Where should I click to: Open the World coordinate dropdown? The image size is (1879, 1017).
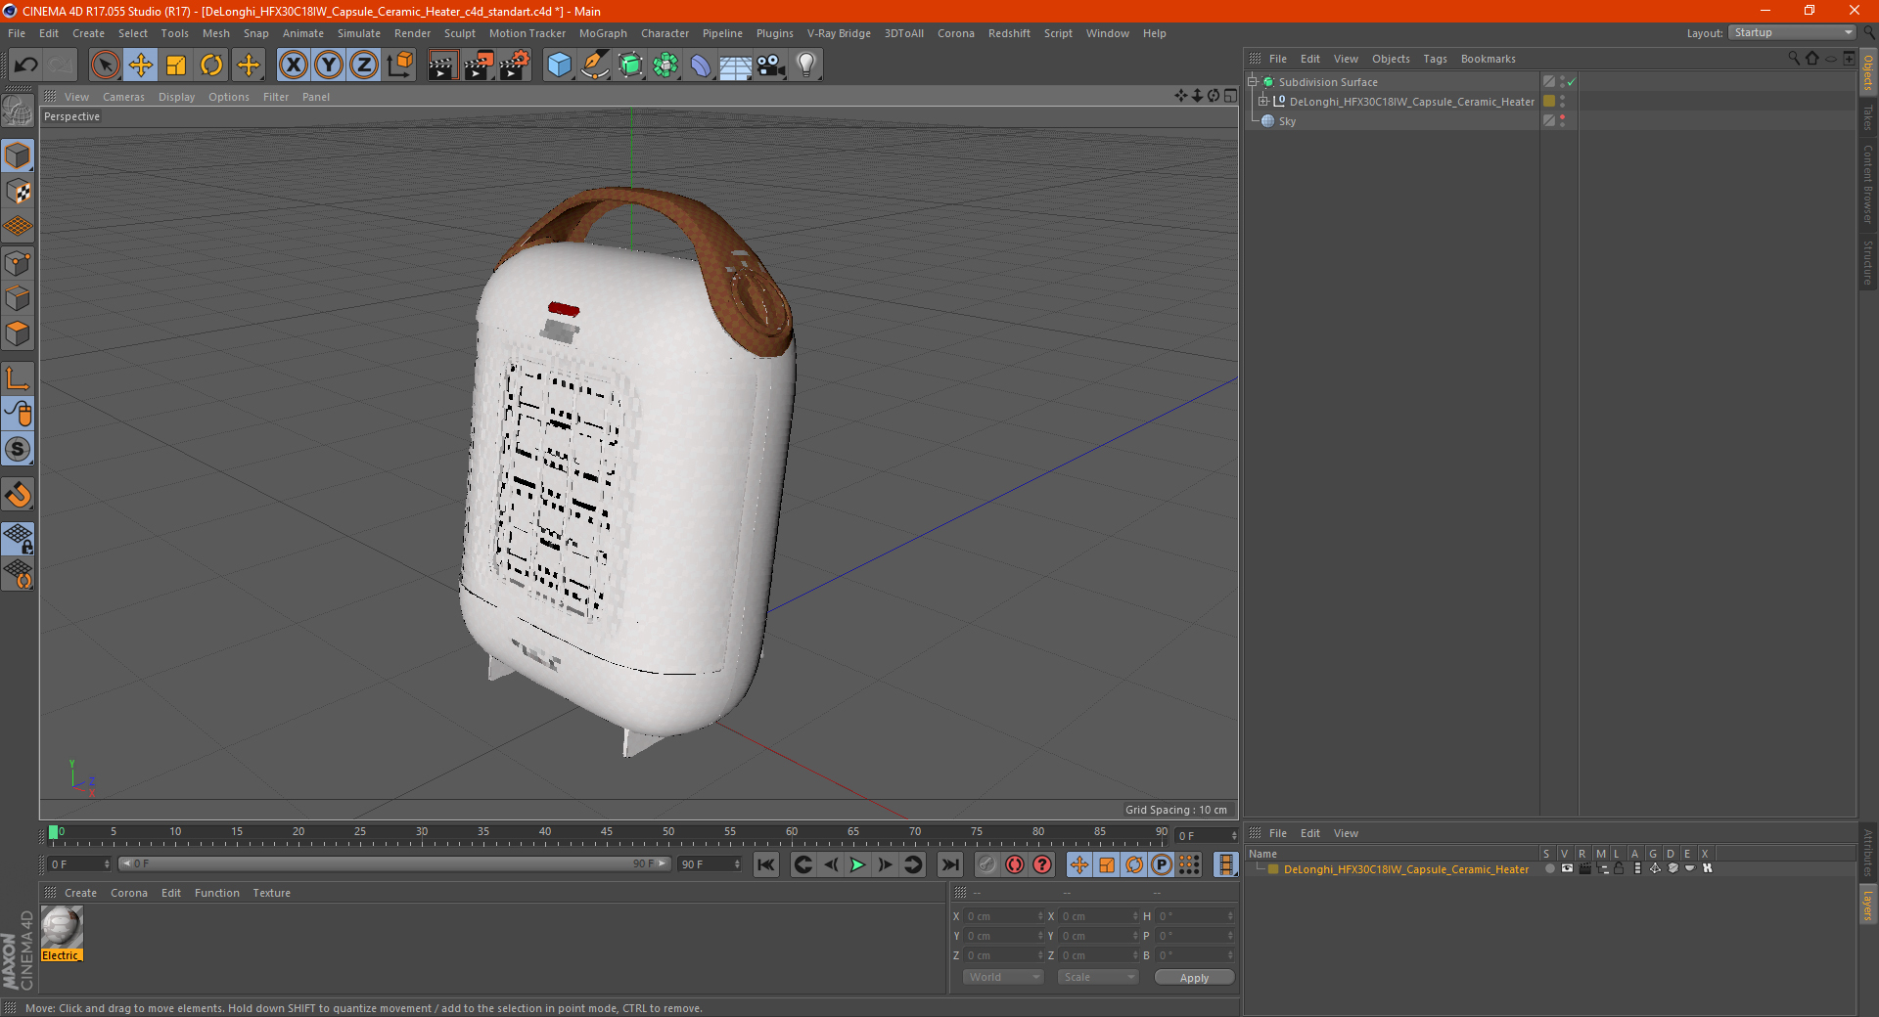tap(1003, 977)
